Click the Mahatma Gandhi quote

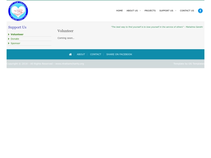tap(157, 27)
